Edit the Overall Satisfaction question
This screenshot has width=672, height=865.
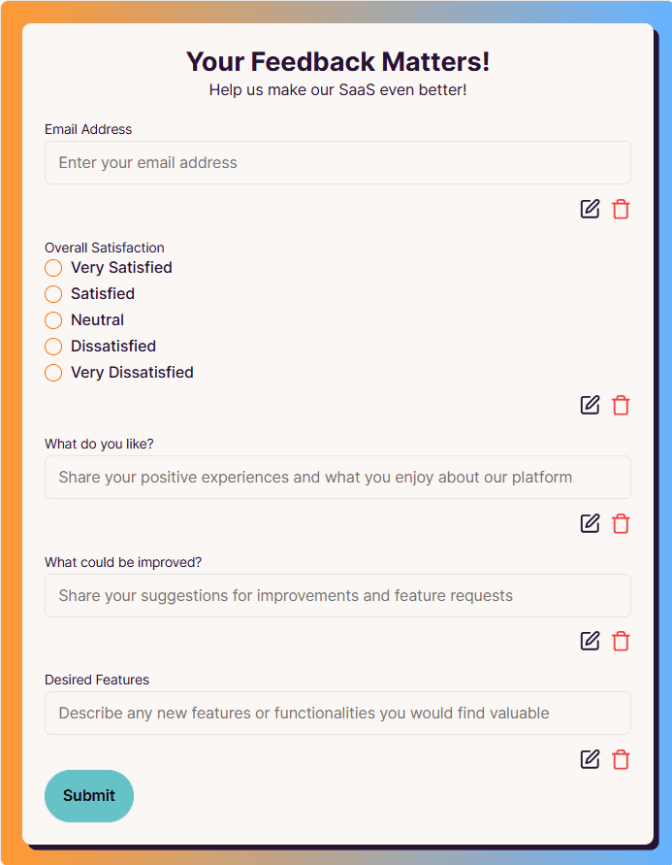(x=590, y=405)
